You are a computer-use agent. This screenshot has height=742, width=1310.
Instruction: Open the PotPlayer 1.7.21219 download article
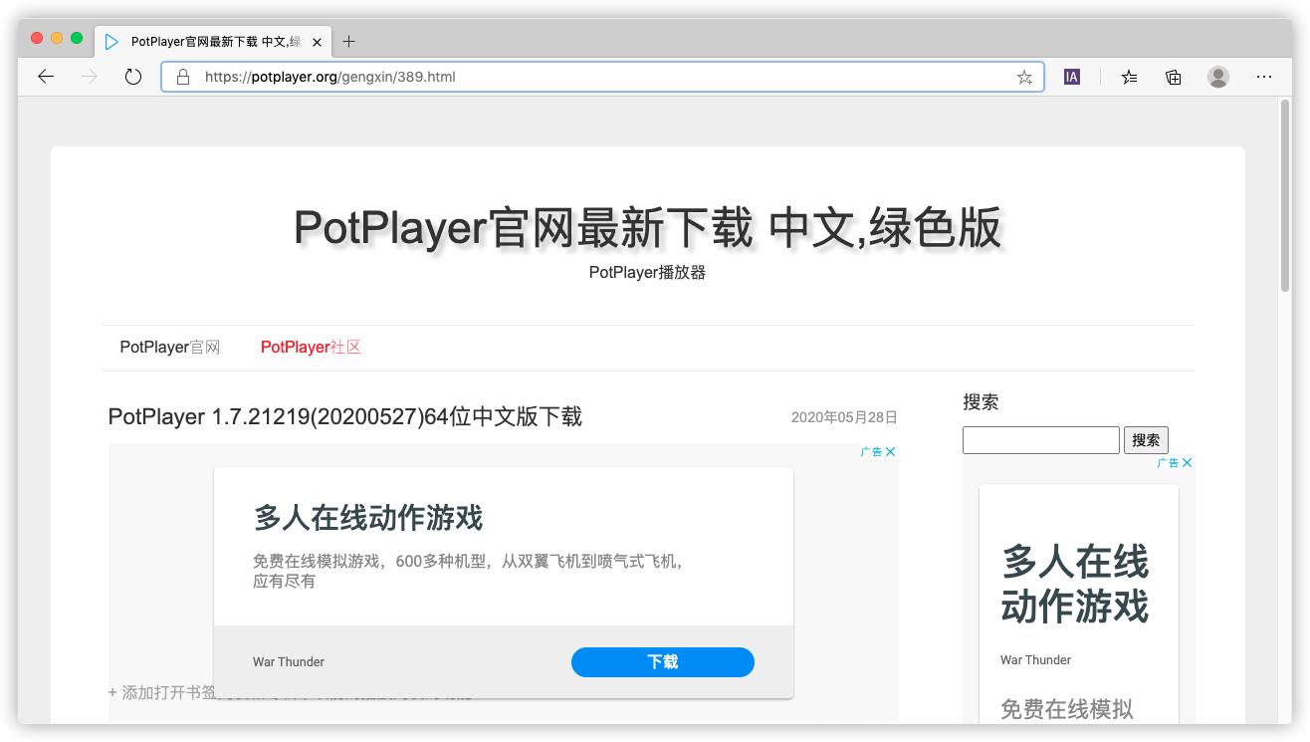click(x=344, y=416)
